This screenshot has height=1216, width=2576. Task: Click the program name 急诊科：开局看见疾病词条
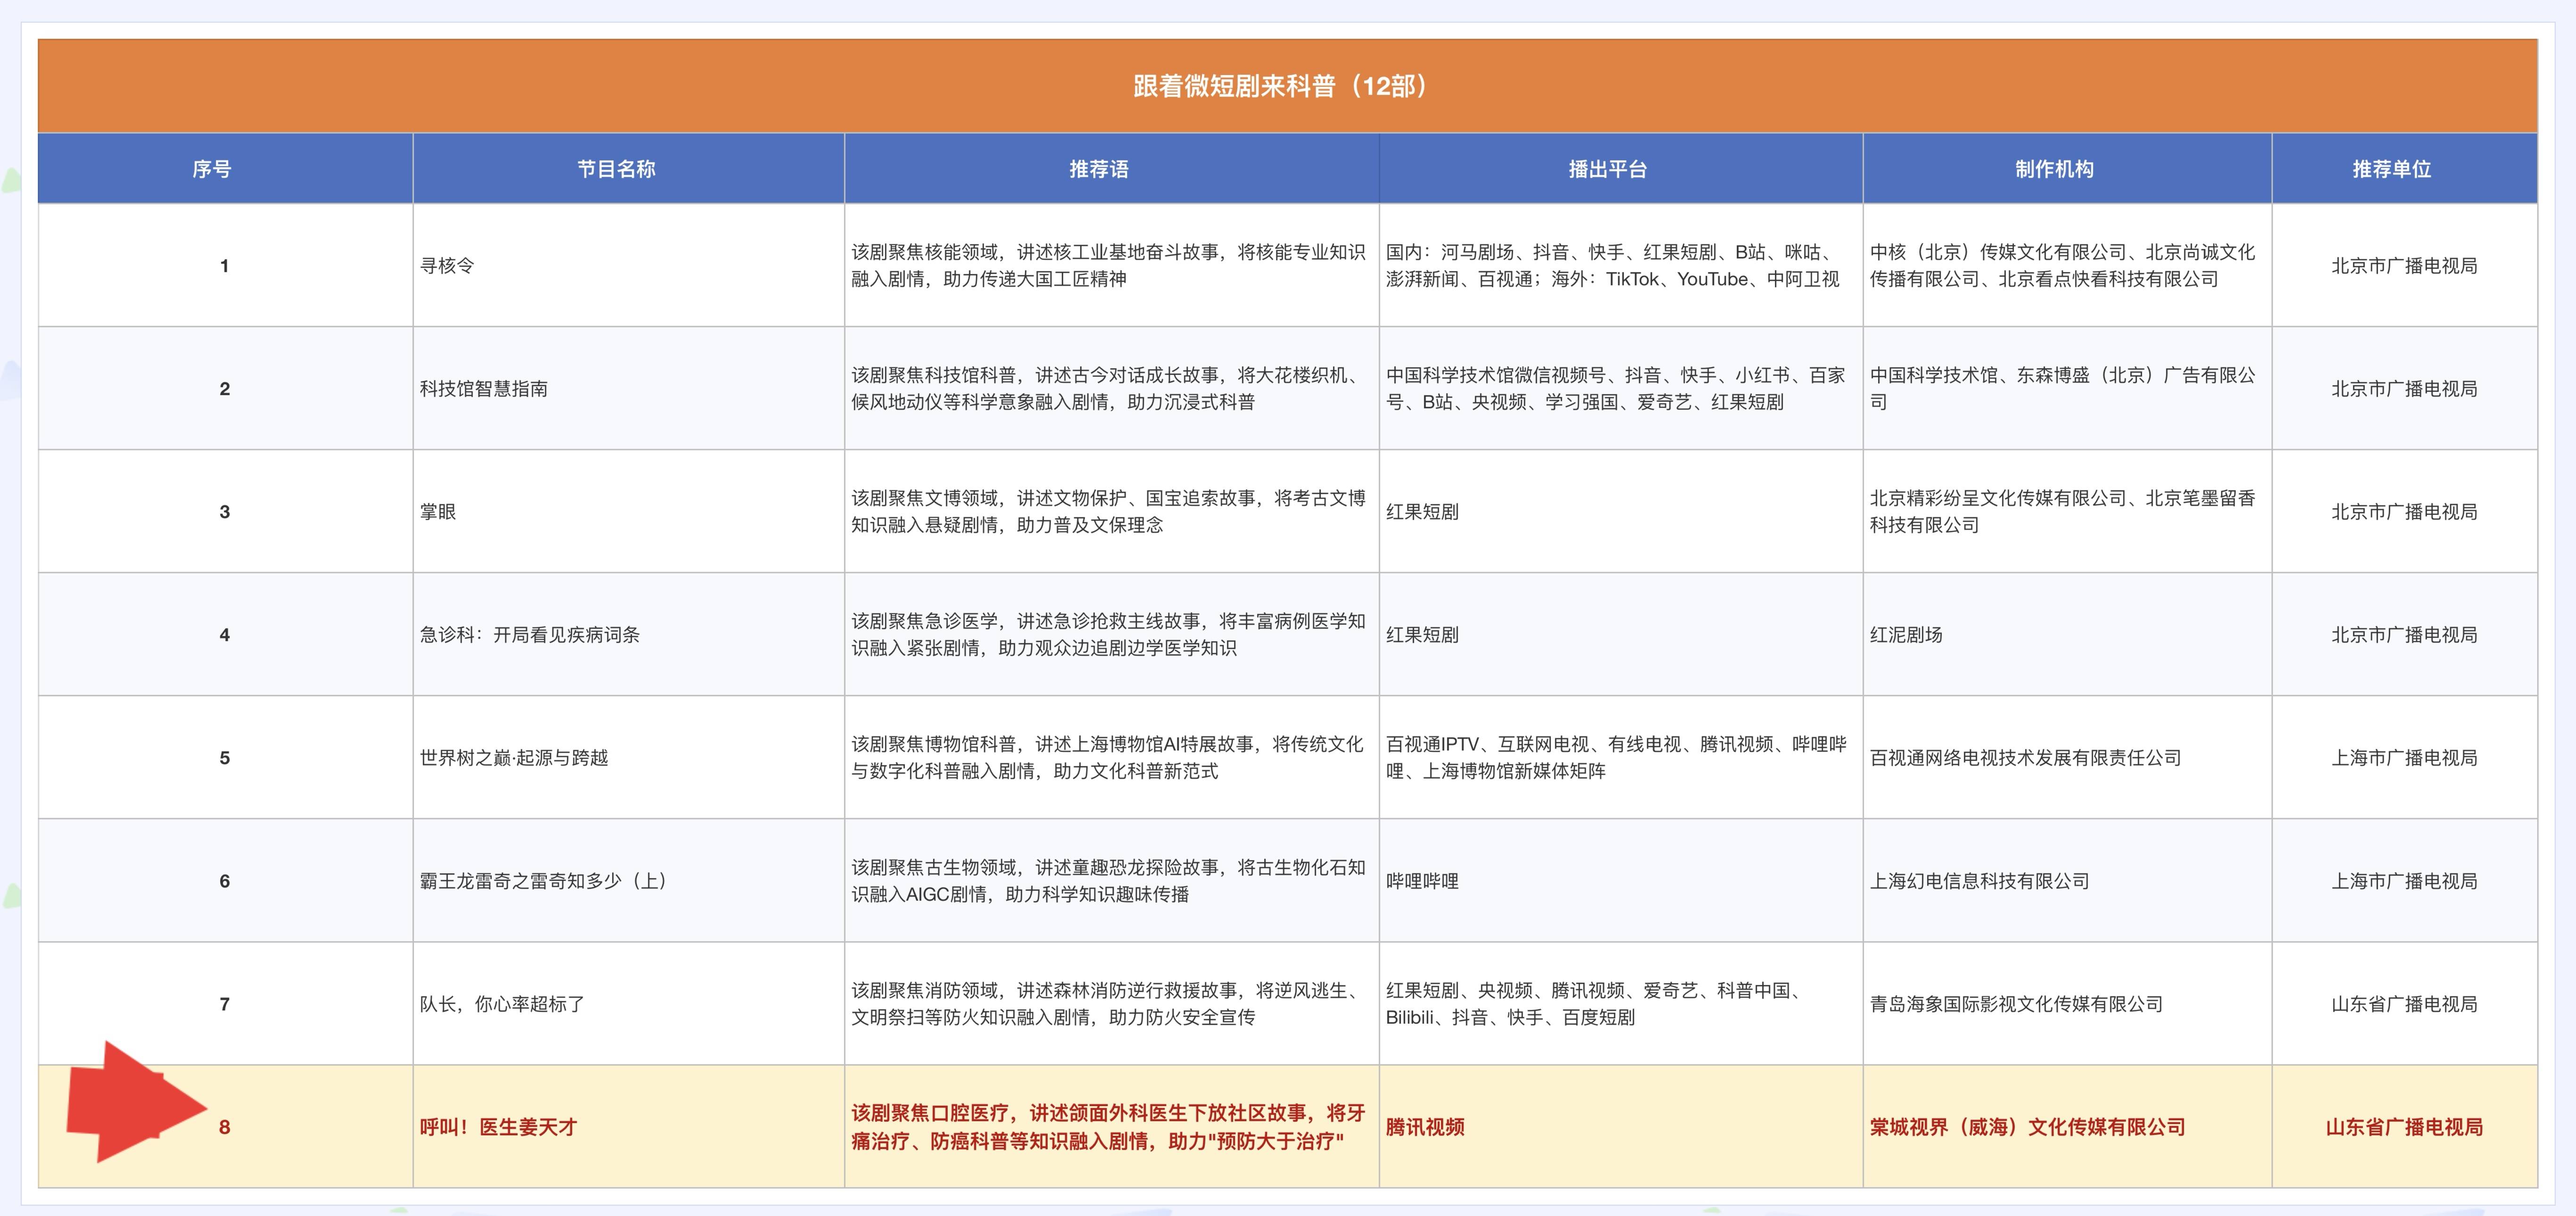pyautogui.click(x=530, y=635)
